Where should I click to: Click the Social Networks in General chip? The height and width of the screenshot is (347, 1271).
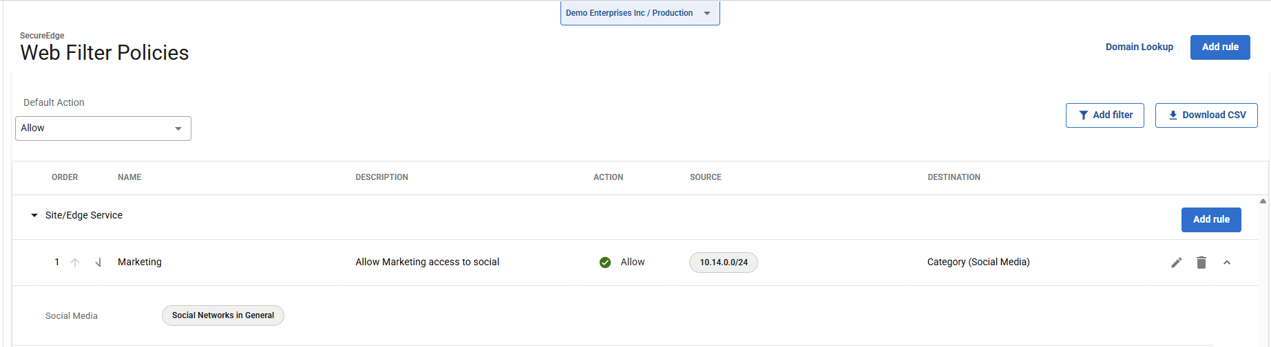(x=222, y=315)
